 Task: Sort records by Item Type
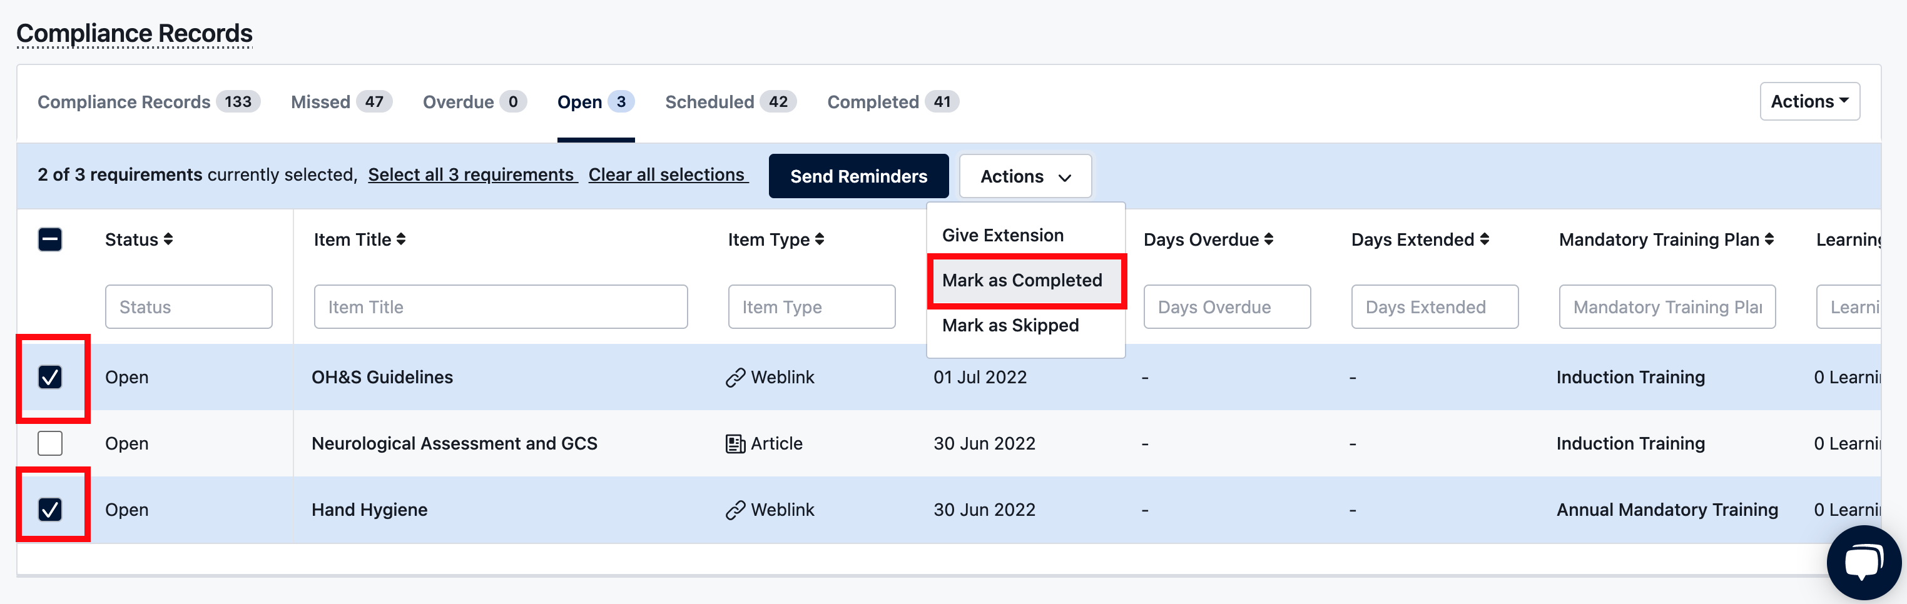click(819, 239)
